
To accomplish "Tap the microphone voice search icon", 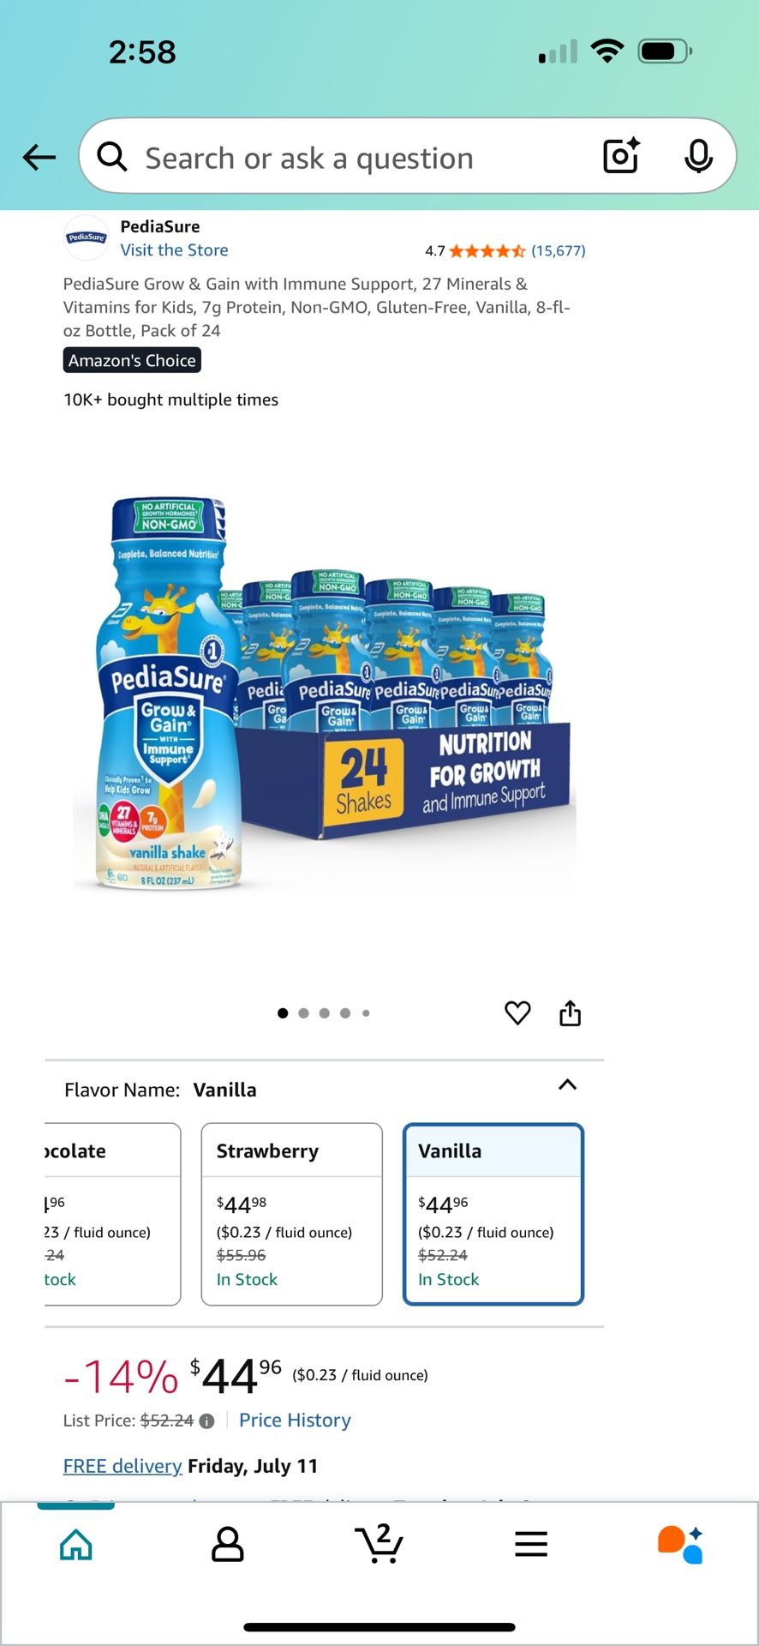I will pos(699,156).
